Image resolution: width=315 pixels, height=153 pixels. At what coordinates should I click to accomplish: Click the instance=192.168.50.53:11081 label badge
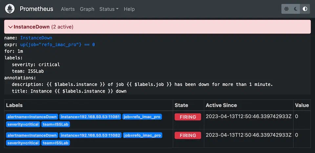tap(90, 117)
